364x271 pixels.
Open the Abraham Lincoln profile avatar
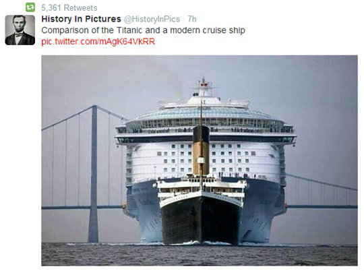[20, 30]
